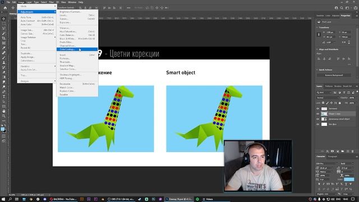Choose Levels from Adjustments submenu
The height and width of the screenshot is (202, 359).
(x=77, y=15)
